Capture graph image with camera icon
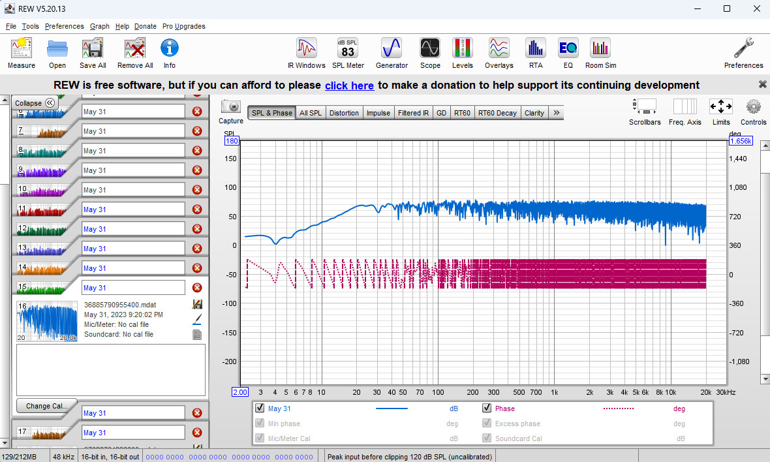770x462 pixels. [231, 106]
